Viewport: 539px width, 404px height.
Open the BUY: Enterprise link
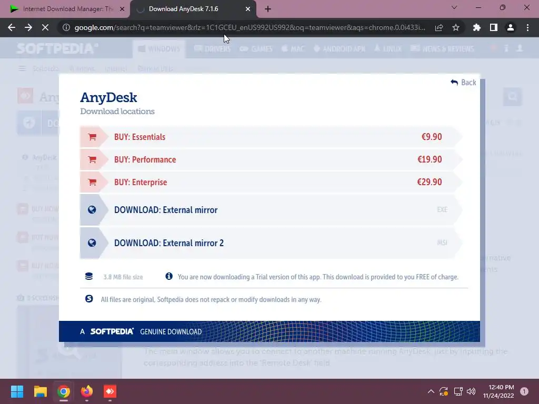click(141, 182)
